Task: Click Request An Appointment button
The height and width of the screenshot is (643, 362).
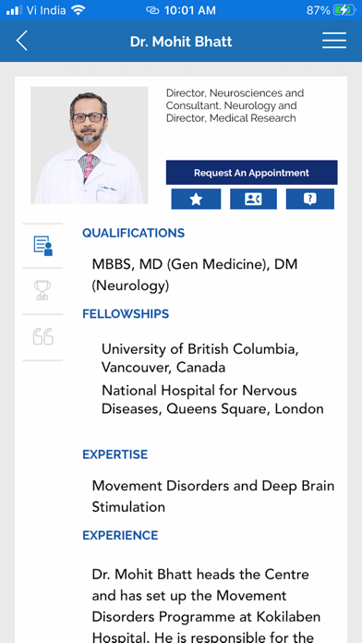Action: [x=252, y=173]
